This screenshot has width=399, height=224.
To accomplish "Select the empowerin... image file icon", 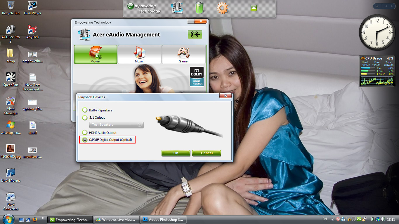I will [32, 57].
